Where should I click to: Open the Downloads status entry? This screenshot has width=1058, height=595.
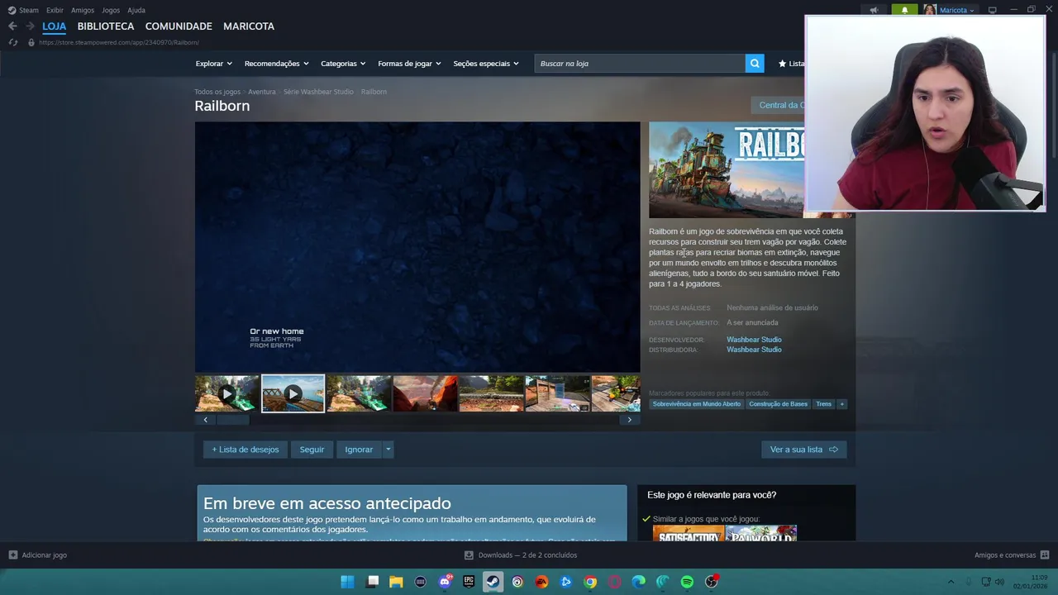click(x=521, y=555)
